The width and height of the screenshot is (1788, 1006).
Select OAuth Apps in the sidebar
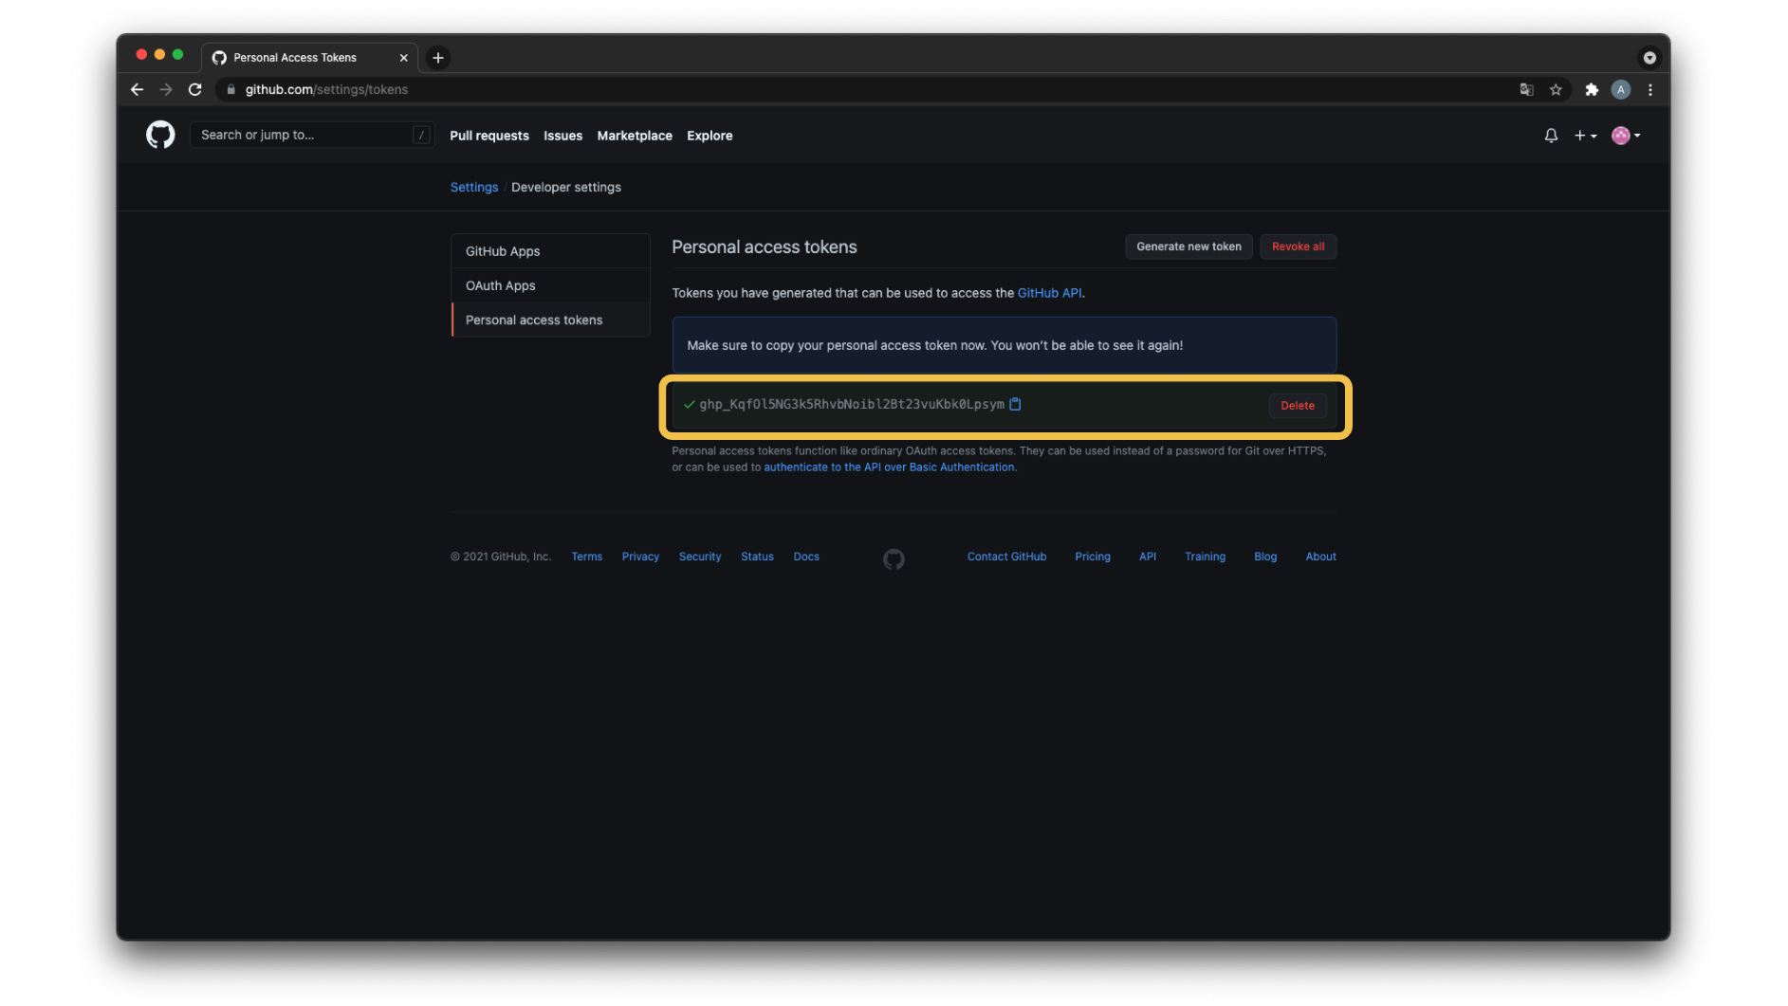click(x=551, y=285)
